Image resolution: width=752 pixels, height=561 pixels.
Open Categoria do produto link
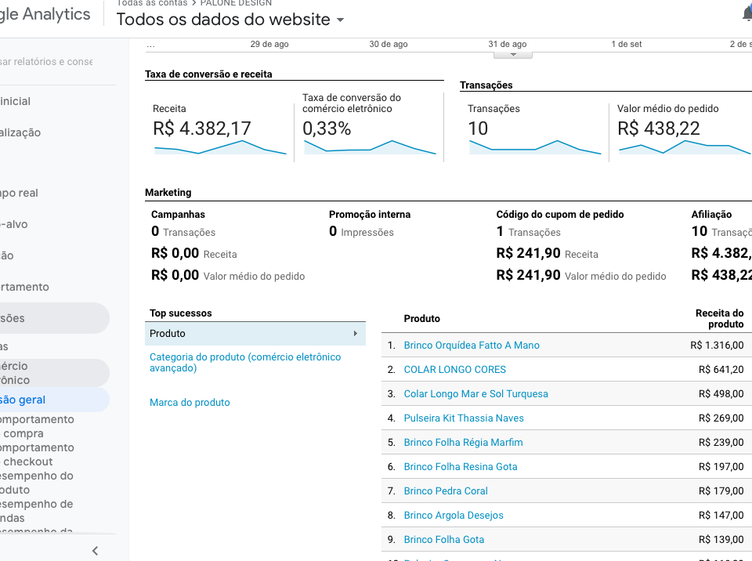pyautogui.click(x=245, y=362)
